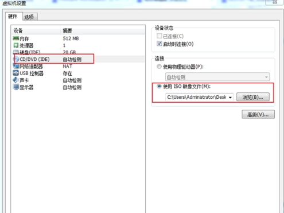This screenshot has height=213, width=284.
Task: Click the 存在 summary for USB controller
Action: [68, 73]
